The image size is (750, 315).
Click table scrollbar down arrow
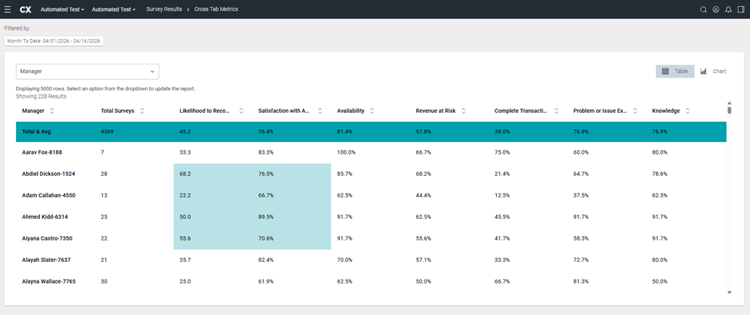pos(729,292)
